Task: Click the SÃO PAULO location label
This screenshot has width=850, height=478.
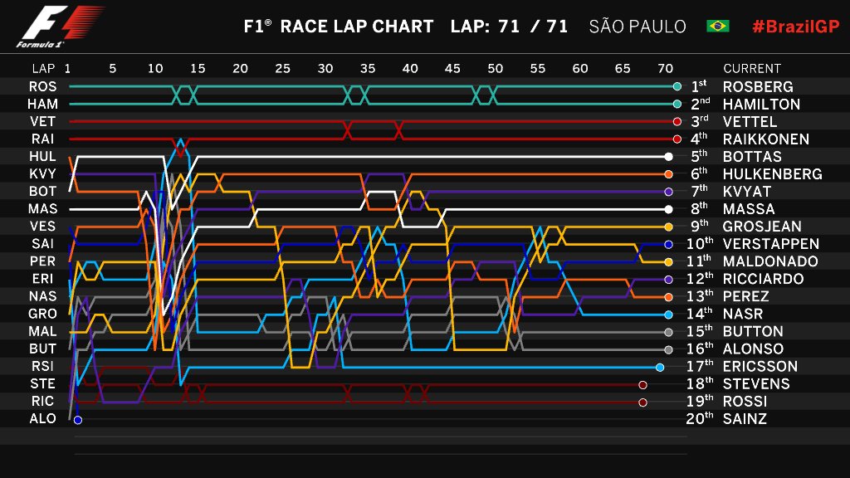Action: pos(637,27)
